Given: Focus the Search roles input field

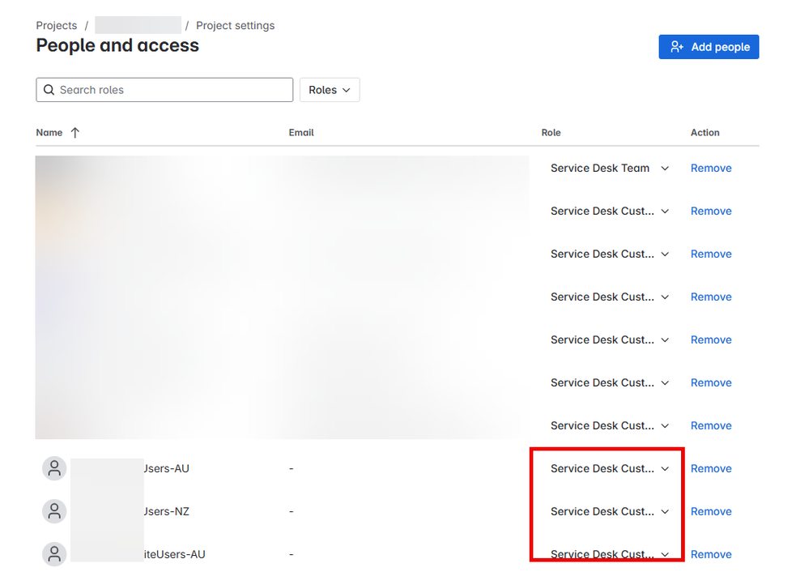Looking at the screenshot, I should [x=164, y=90].
